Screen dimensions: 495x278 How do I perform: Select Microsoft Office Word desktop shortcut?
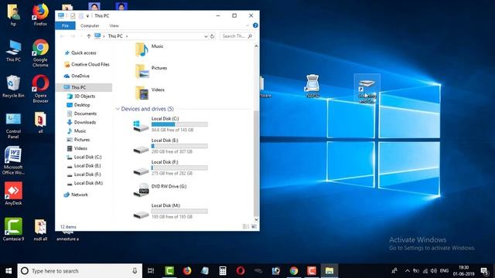(x=13, y=161)
